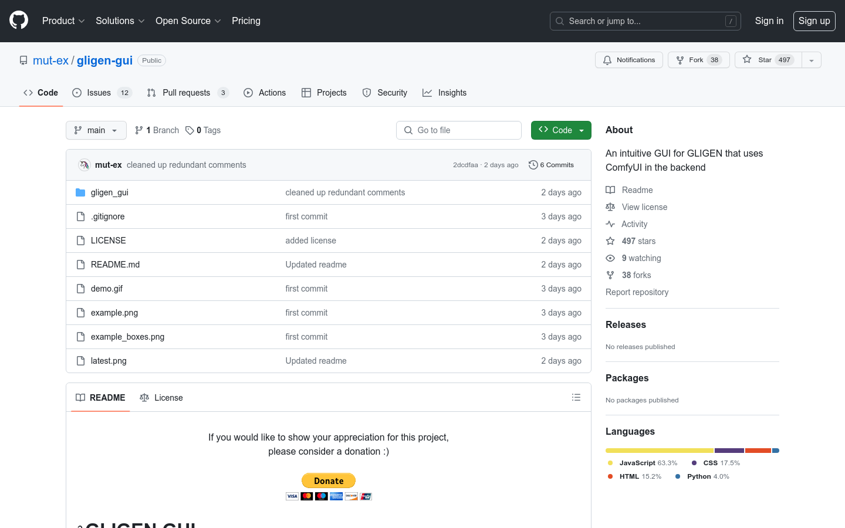845x528 pixels.
Task: Open mut-ex user avatar in commit row
Action: [84, 165]
